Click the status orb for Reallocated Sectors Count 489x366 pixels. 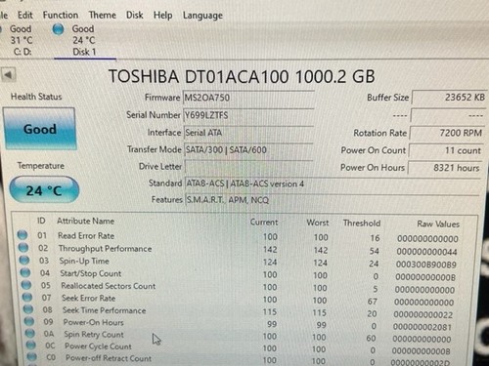point(26,285)
